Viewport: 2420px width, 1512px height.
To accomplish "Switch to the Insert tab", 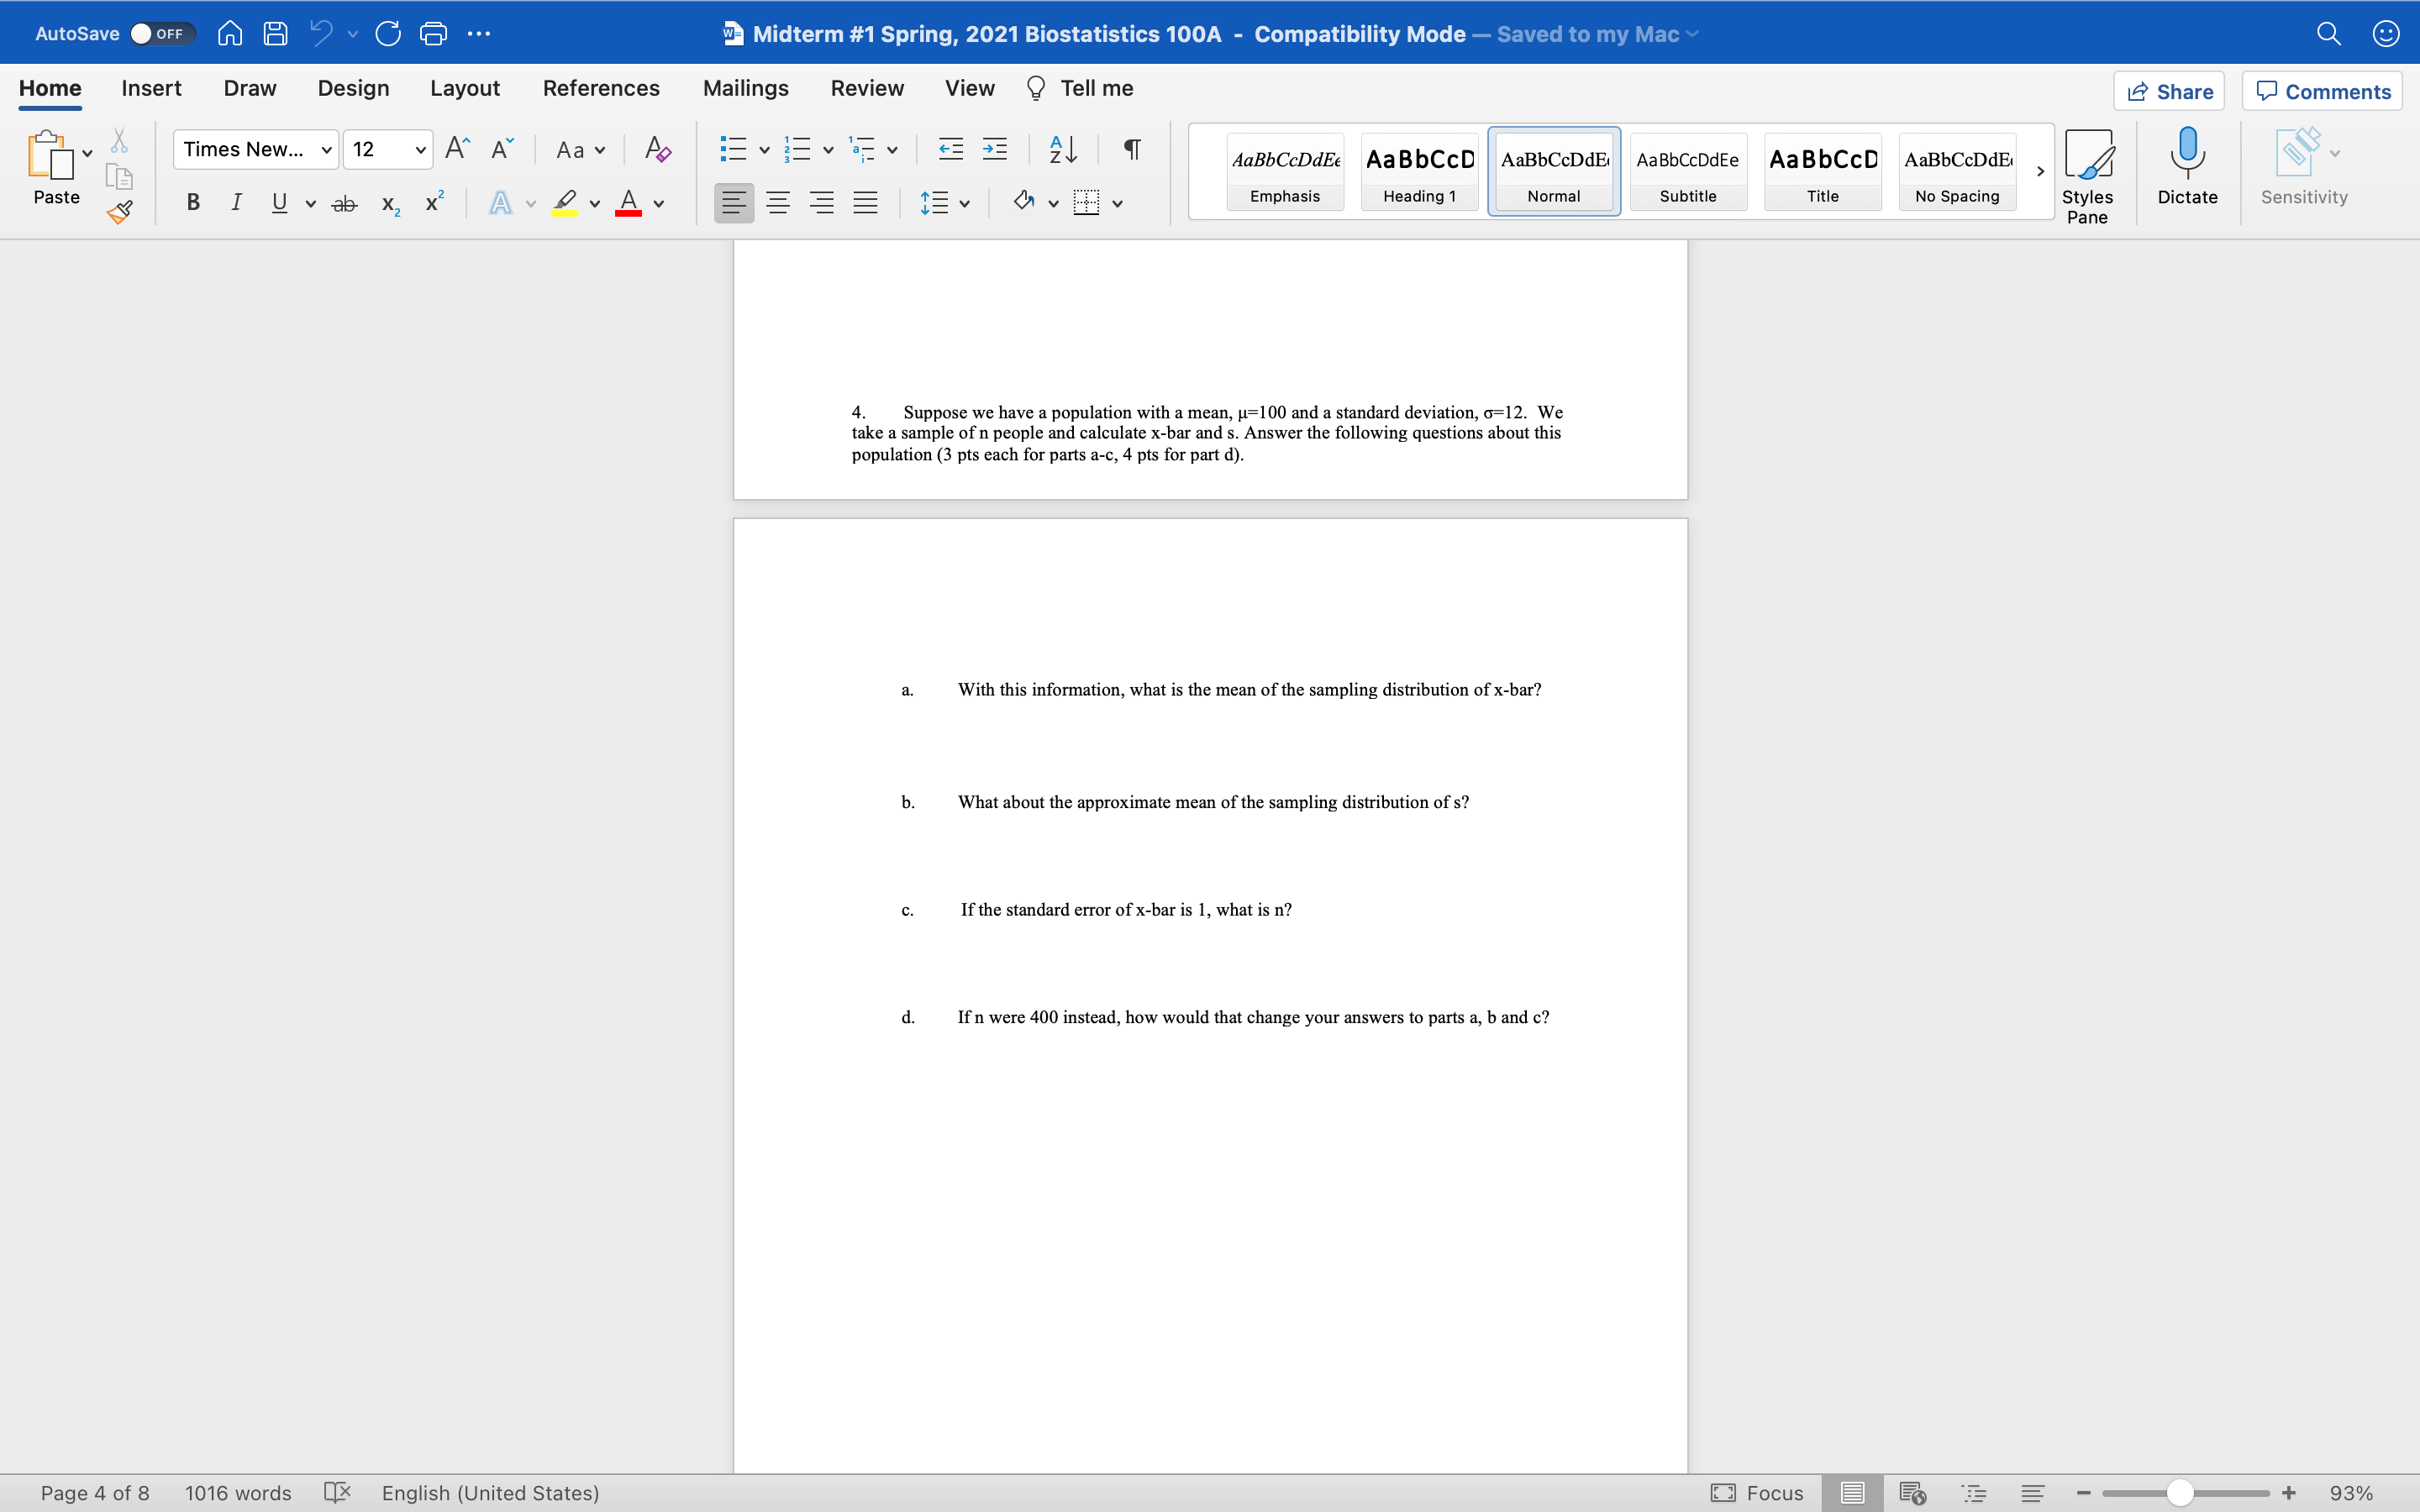I will coord(151,88).
